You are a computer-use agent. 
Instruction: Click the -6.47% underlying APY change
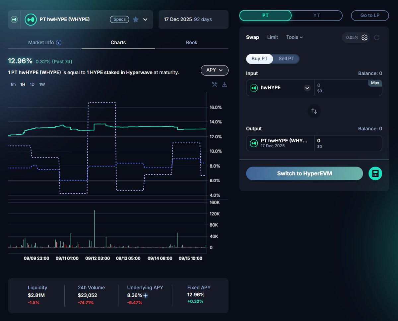coord(135,302)
